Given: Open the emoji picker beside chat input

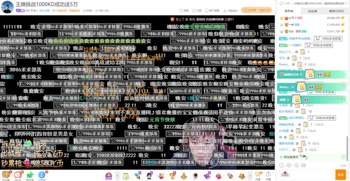Looking at the screenshot, I should tap(282, 165).
